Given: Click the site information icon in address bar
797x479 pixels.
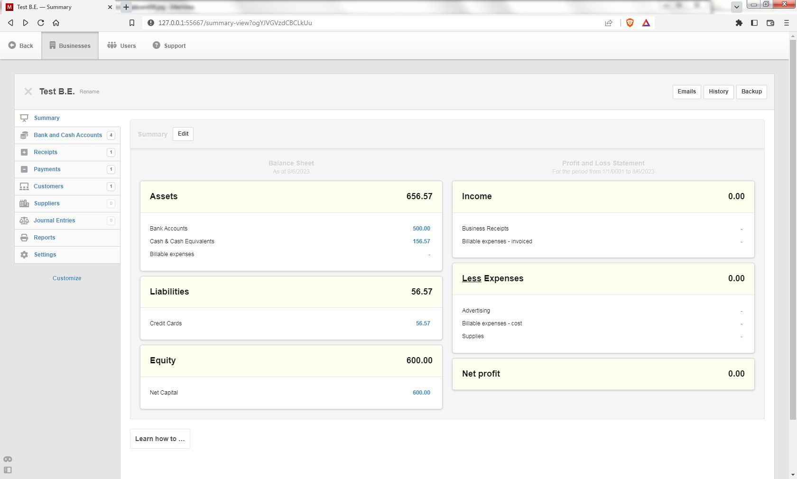Looking at the screenshot, I should pyautogui.click(x=150, y=23).
